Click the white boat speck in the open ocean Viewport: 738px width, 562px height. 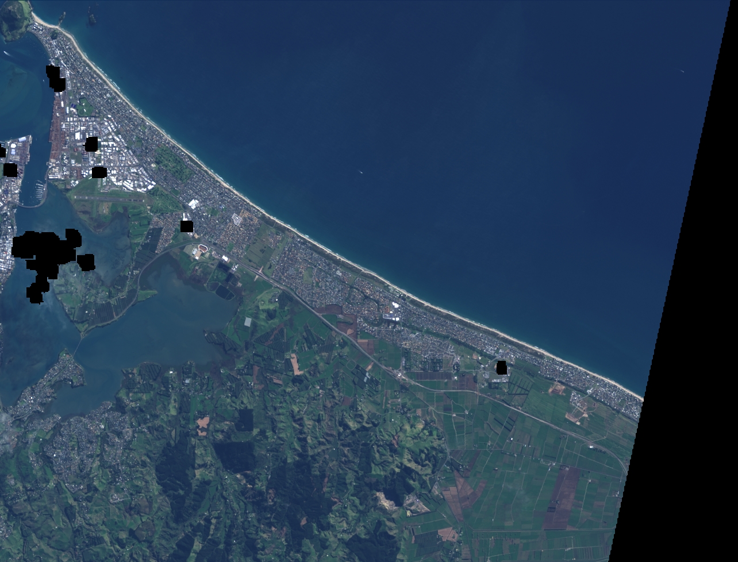coord(360,171)
